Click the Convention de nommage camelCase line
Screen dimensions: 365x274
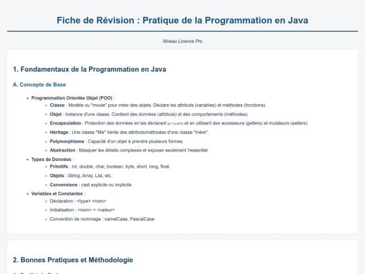(102, 219)
